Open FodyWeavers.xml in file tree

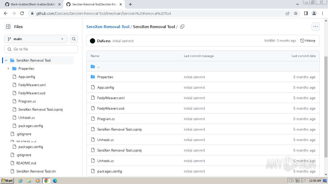pos(32,85)
